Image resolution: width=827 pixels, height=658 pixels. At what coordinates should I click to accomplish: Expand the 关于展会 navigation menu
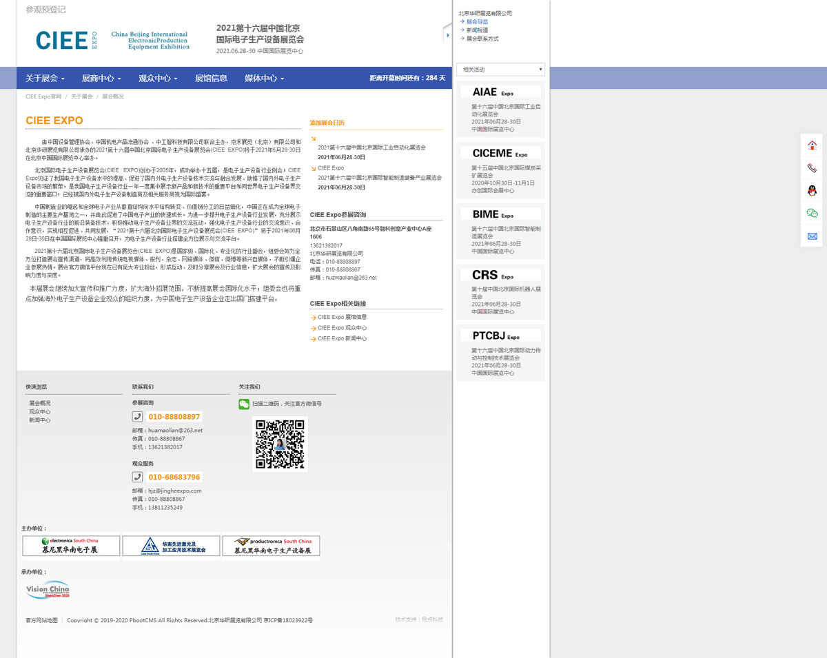pyautogui.click(x=45, y=79)
